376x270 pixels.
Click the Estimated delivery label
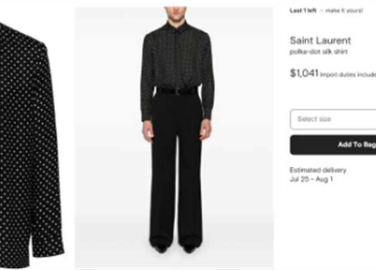(318, 170)
